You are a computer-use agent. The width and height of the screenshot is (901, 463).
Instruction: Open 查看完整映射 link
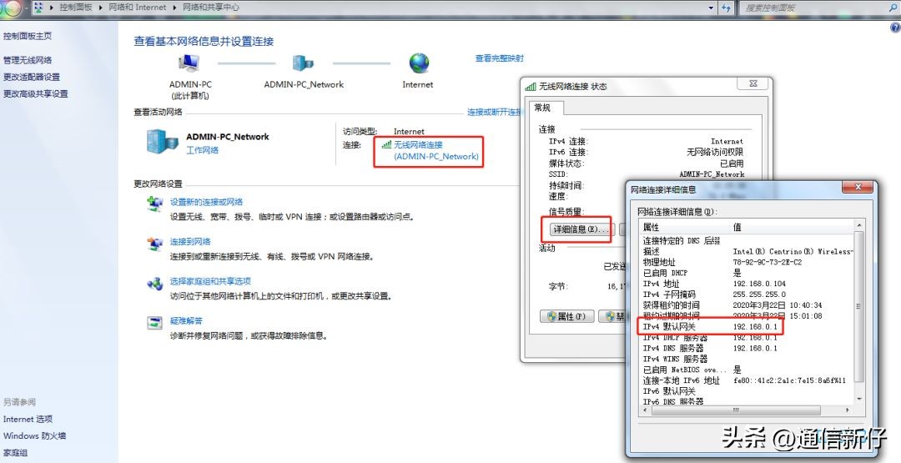[x=500, y=58]
